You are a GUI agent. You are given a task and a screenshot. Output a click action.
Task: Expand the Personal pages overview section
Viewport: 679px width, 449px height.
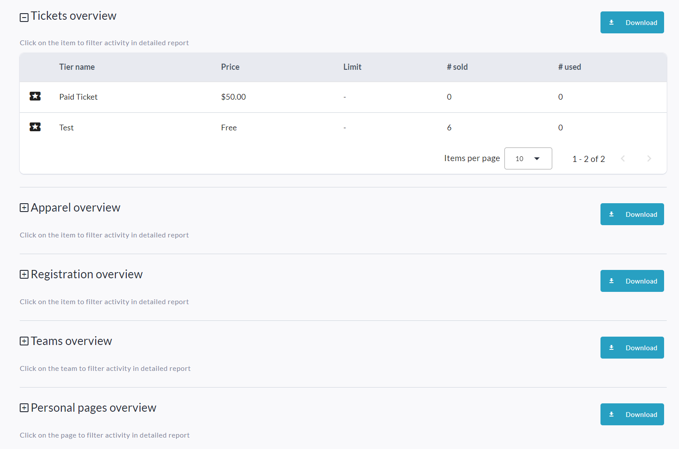(24, 408)
